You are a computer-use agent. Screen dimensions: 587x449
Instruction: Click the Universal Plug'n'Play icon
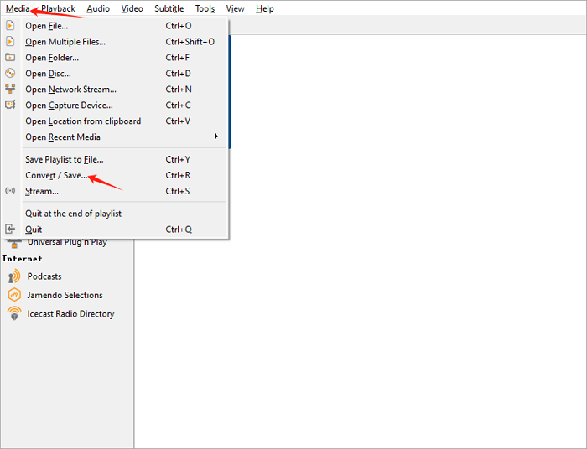[14, 244]
